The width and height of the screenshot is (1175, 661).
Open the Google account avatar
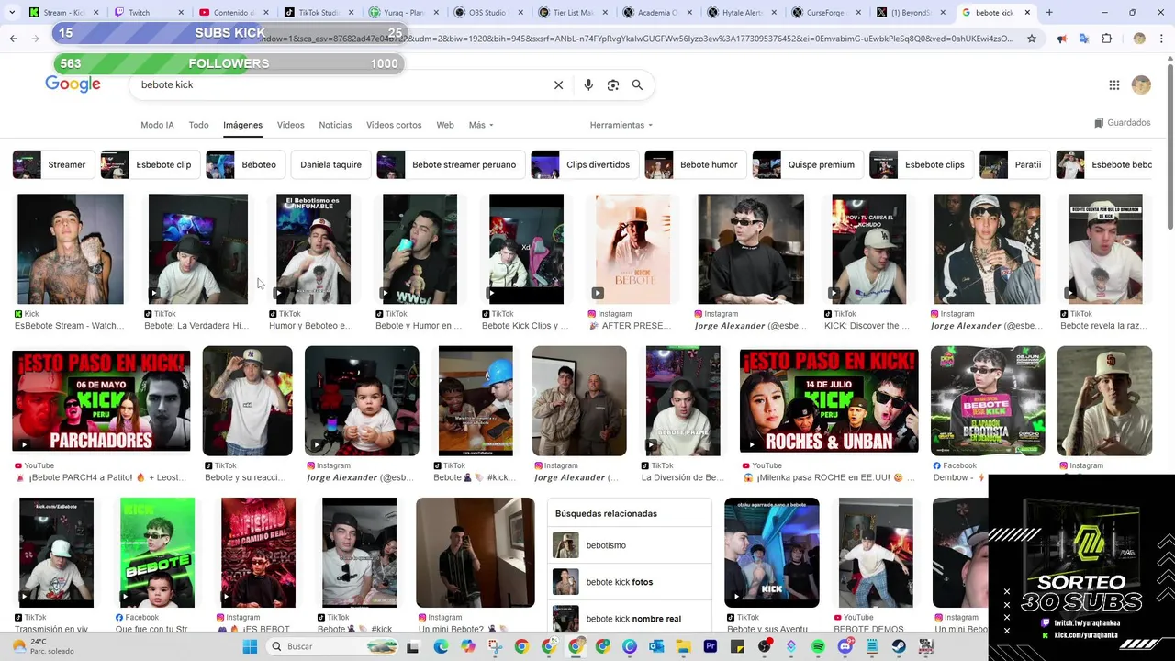point(1141,85)
